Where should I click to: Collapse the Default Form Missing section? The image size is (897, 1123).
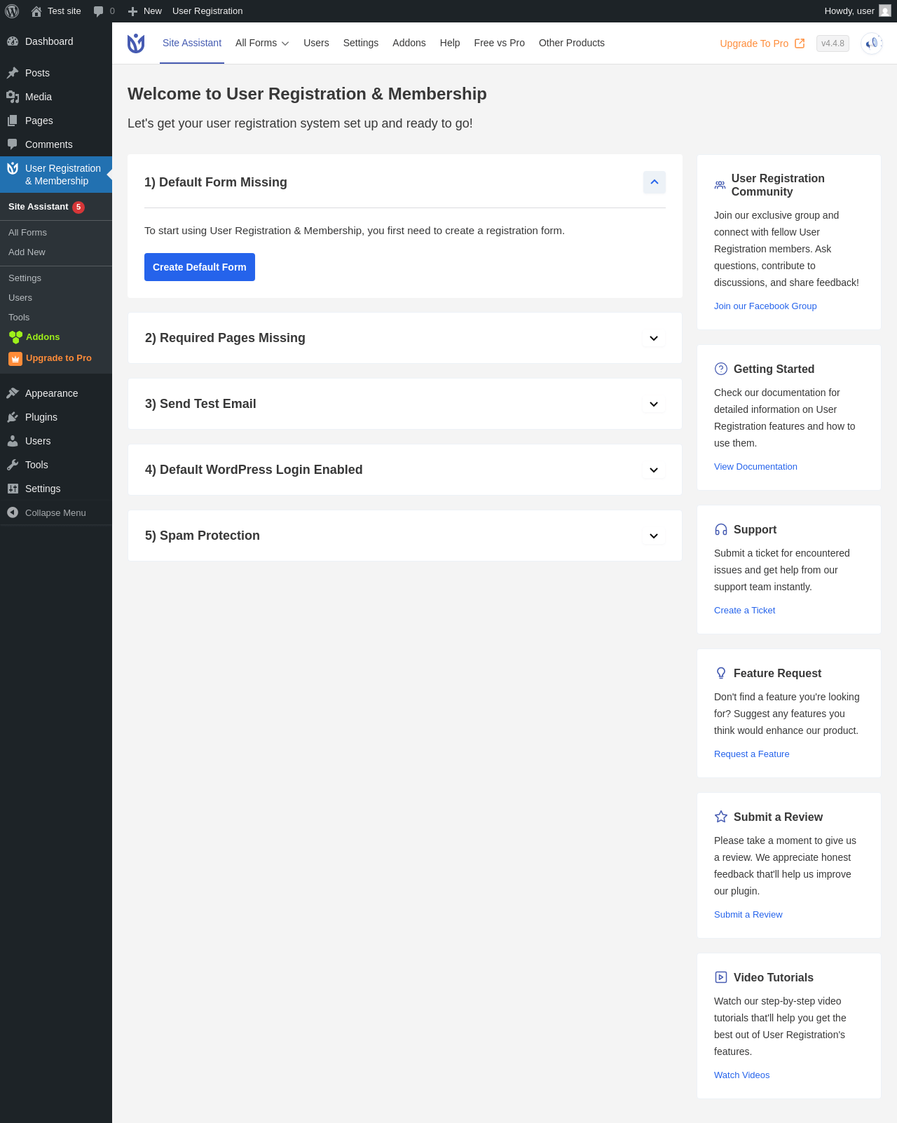(x=655, y=182)
